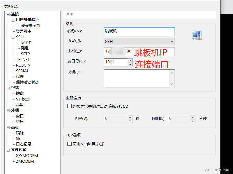Image resolution: width=233 pixels, height=174 pixels.
Task: Select 外观 tree item
Action: (x=15, y=110)
